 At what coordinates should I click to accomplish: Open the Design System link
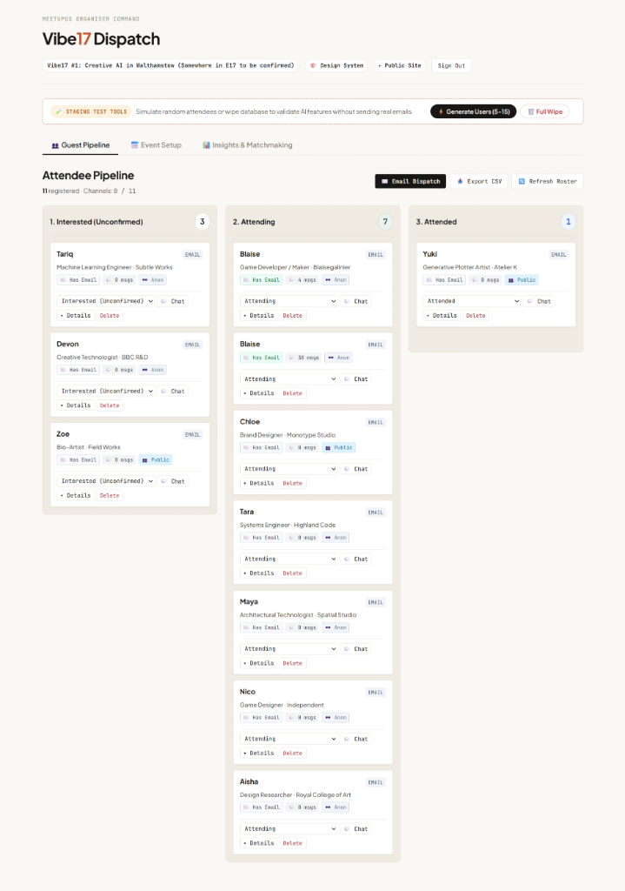(336, 65)
